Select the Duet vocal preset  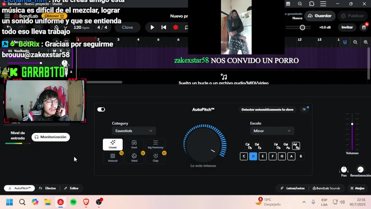point(134,144)
